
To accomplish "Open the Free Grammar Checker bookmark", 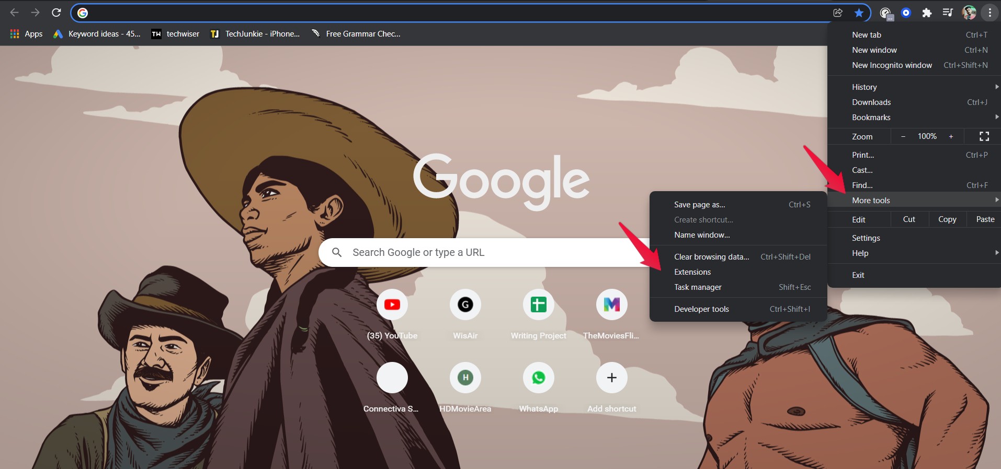I will pos(356,34).
